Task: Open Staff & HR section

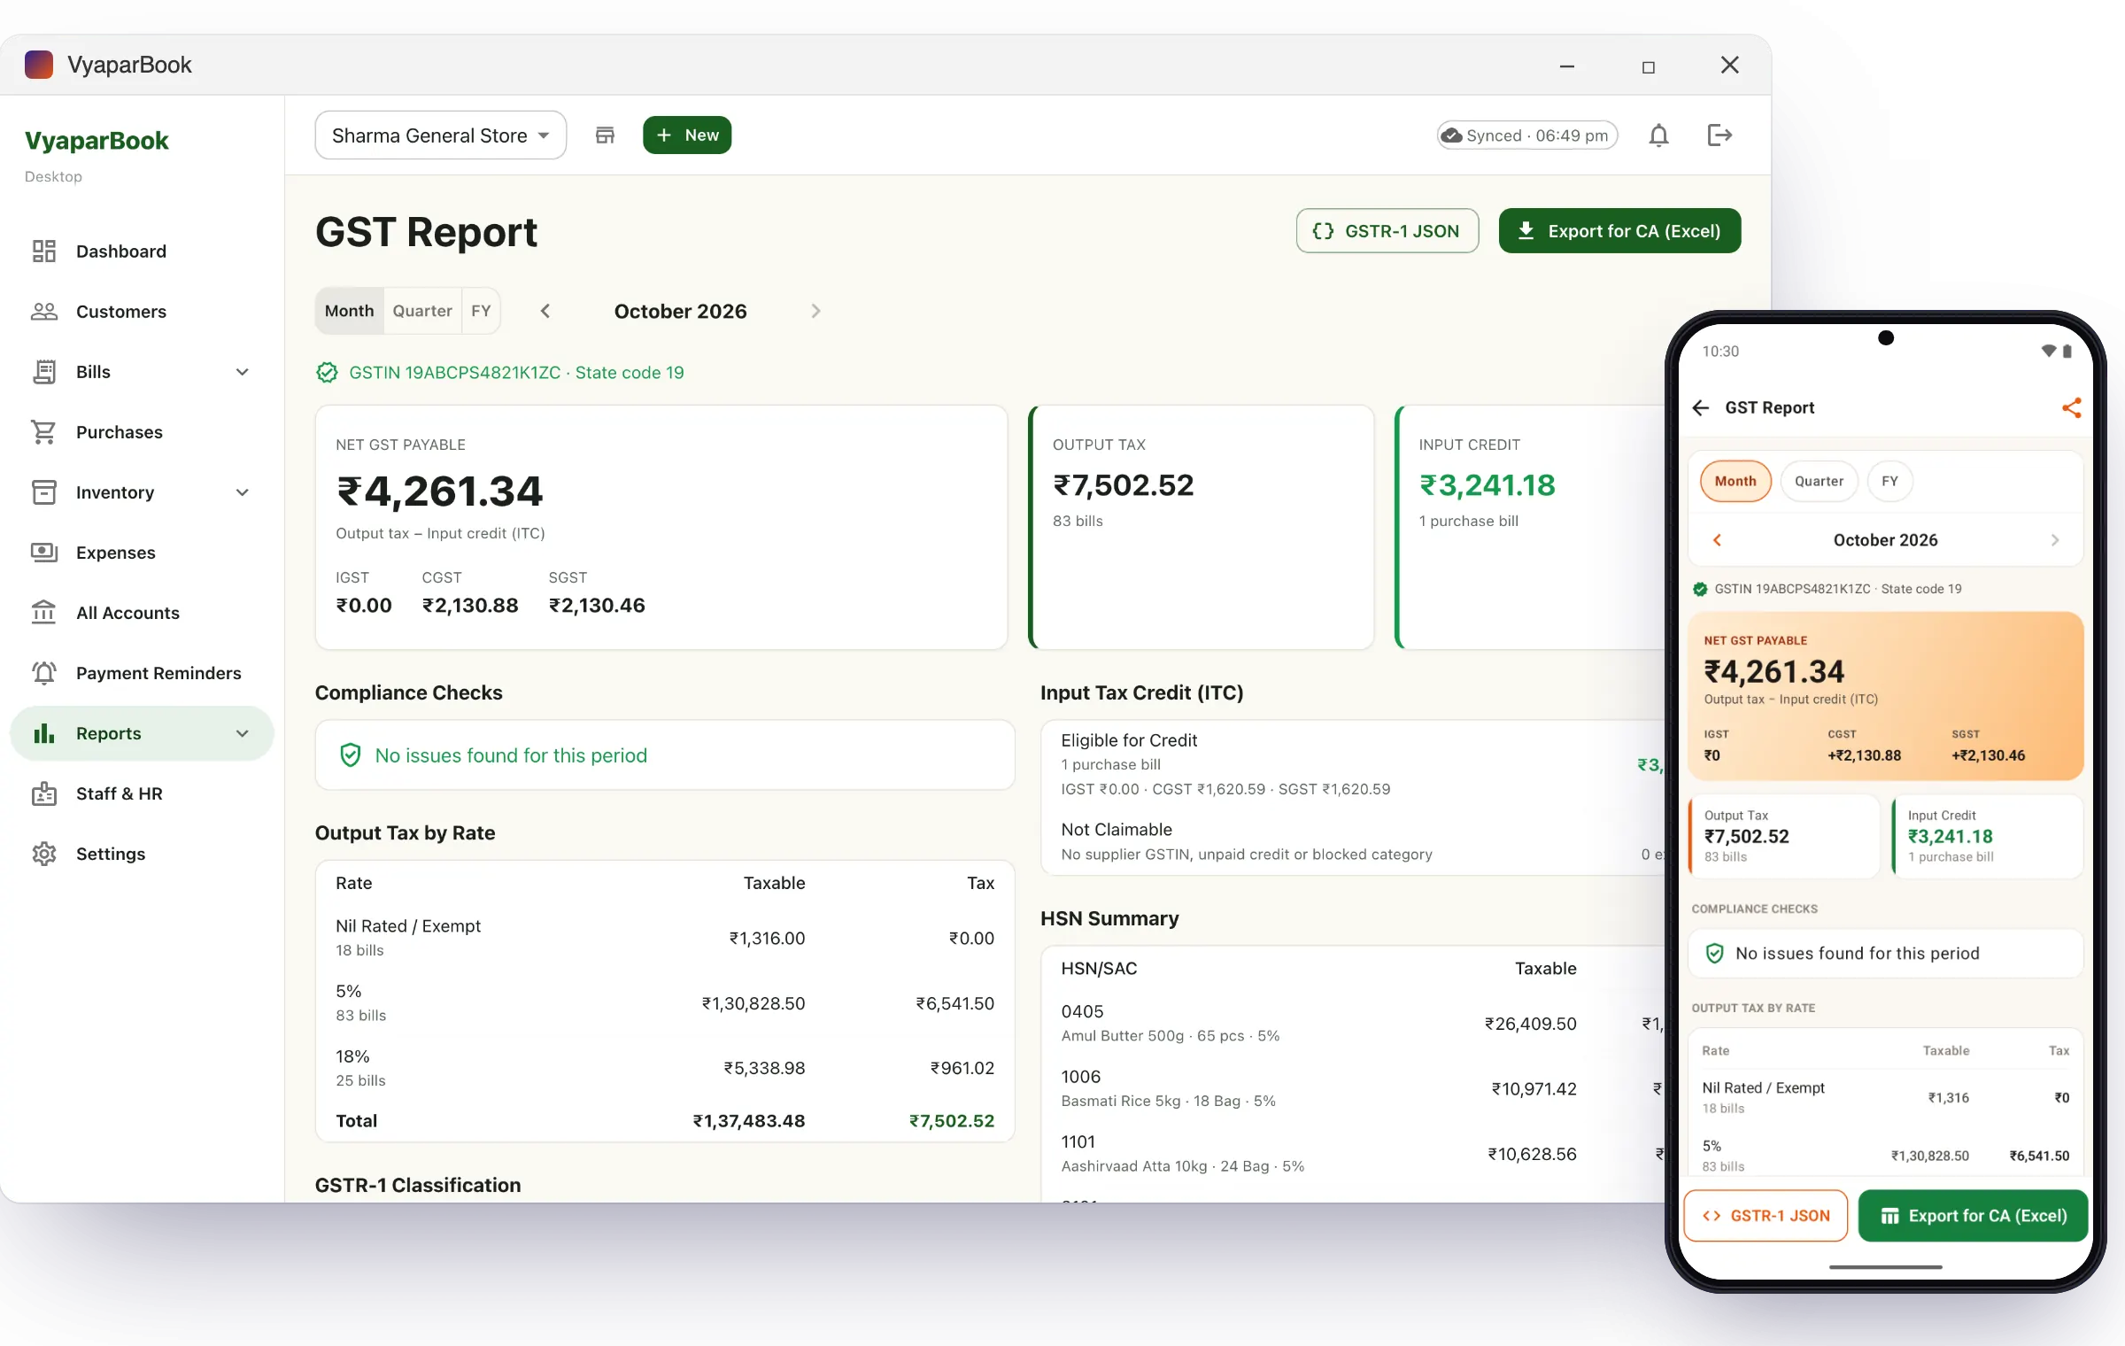Action: [x=142, y=793]
